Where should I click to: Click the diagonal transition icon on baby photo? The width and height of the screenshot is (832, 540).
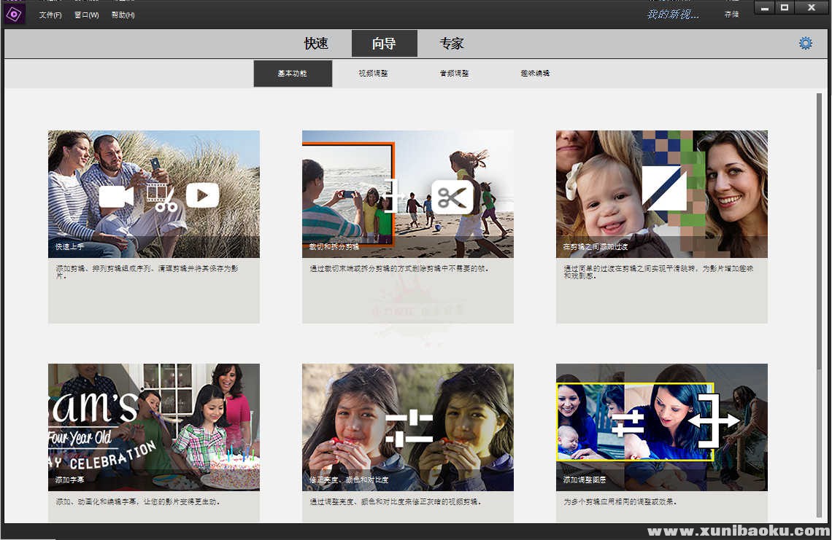tap(663, 188)
